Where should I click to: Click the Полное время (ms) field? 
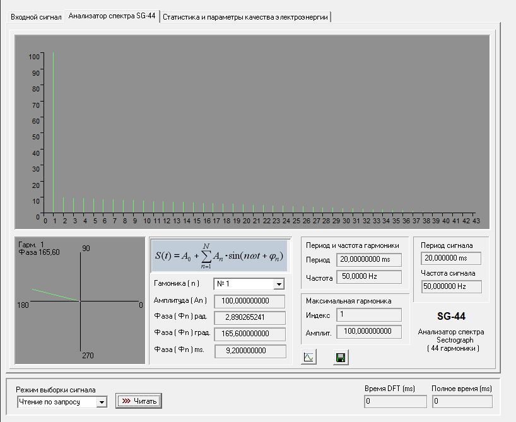(462, 401)
